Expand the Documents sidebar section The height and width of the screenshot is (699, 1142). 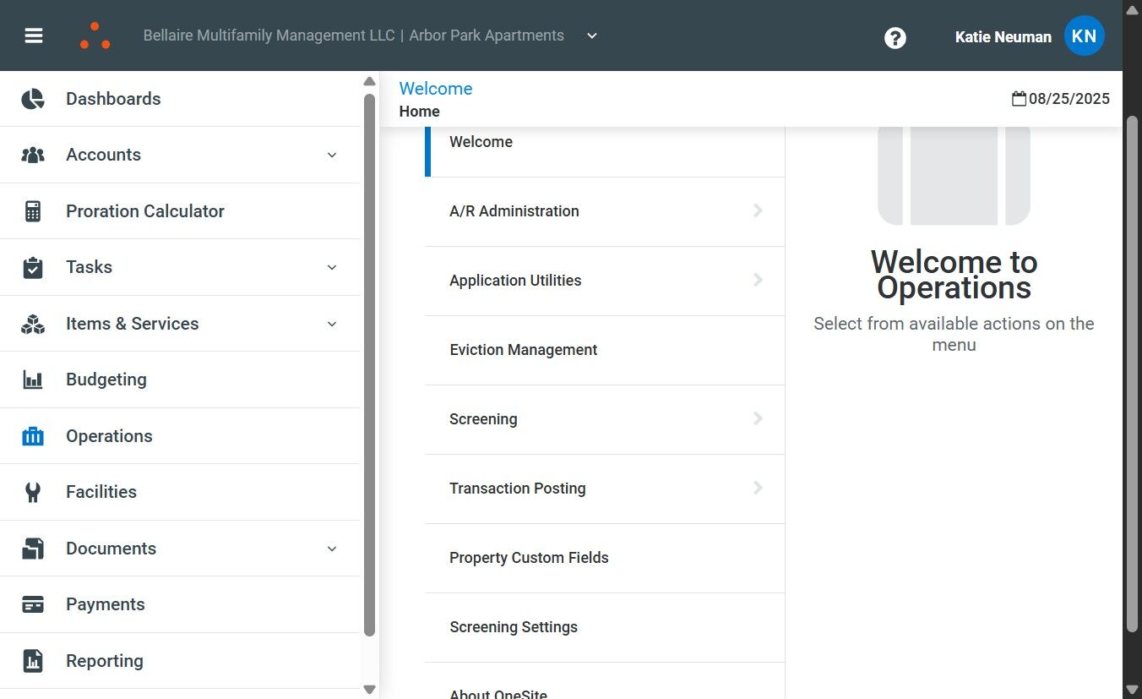coord(332,549)
